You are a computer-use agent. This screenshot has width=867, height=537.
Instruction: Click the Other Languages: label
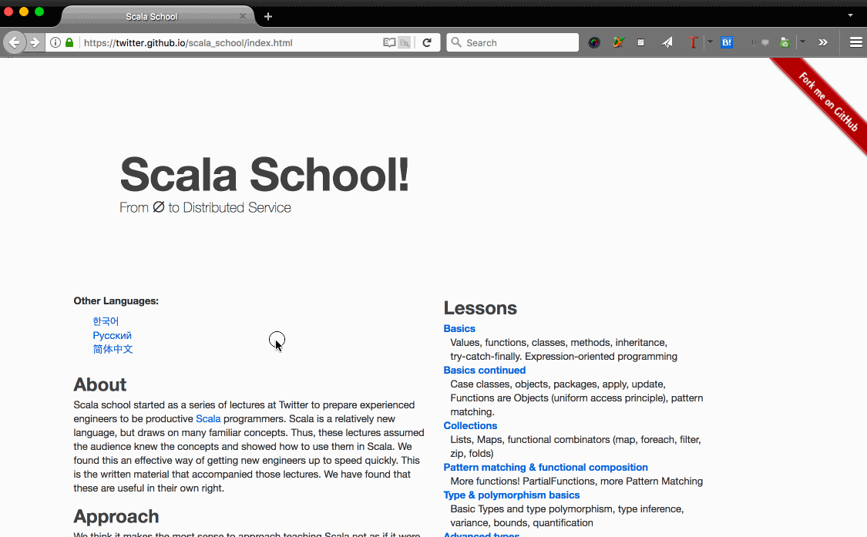coord(116,300)
